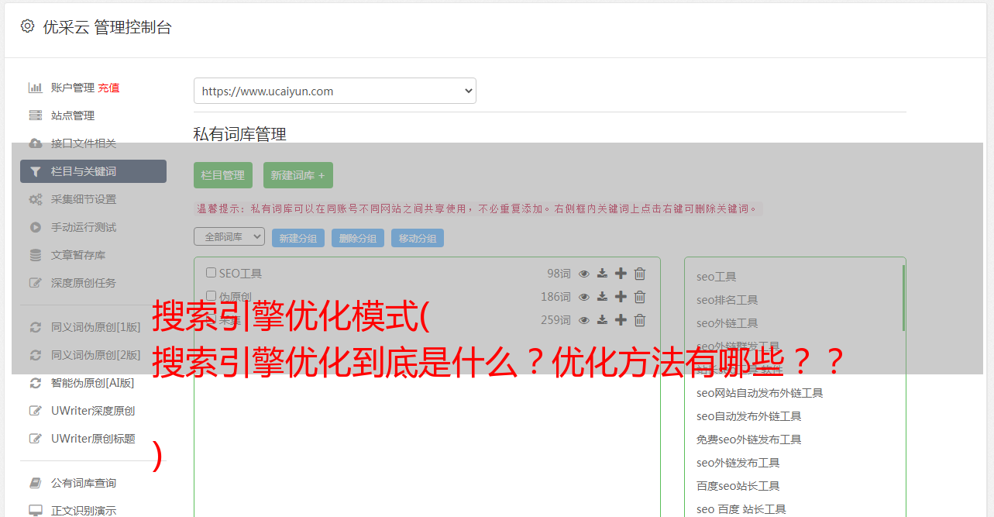Click book icon next to 公有词库查询
Viewport: 994px width, 517px height.
tap(36, 483)
